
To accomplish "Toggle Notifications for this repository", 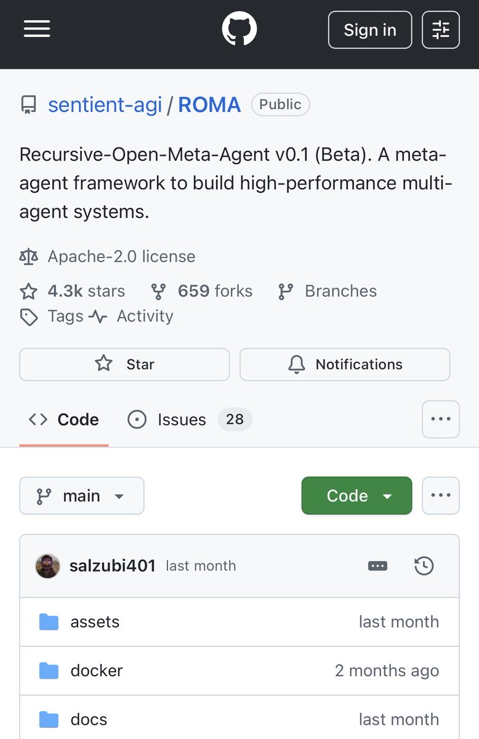I will [x=345, y=364].
